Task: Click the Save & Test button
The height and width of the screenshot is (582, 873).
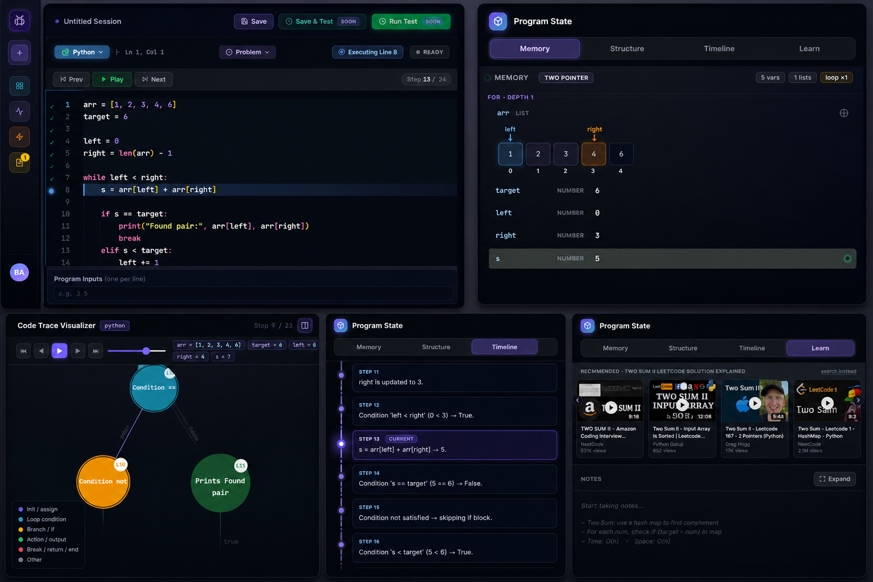Action: click(x=323, y=22)
